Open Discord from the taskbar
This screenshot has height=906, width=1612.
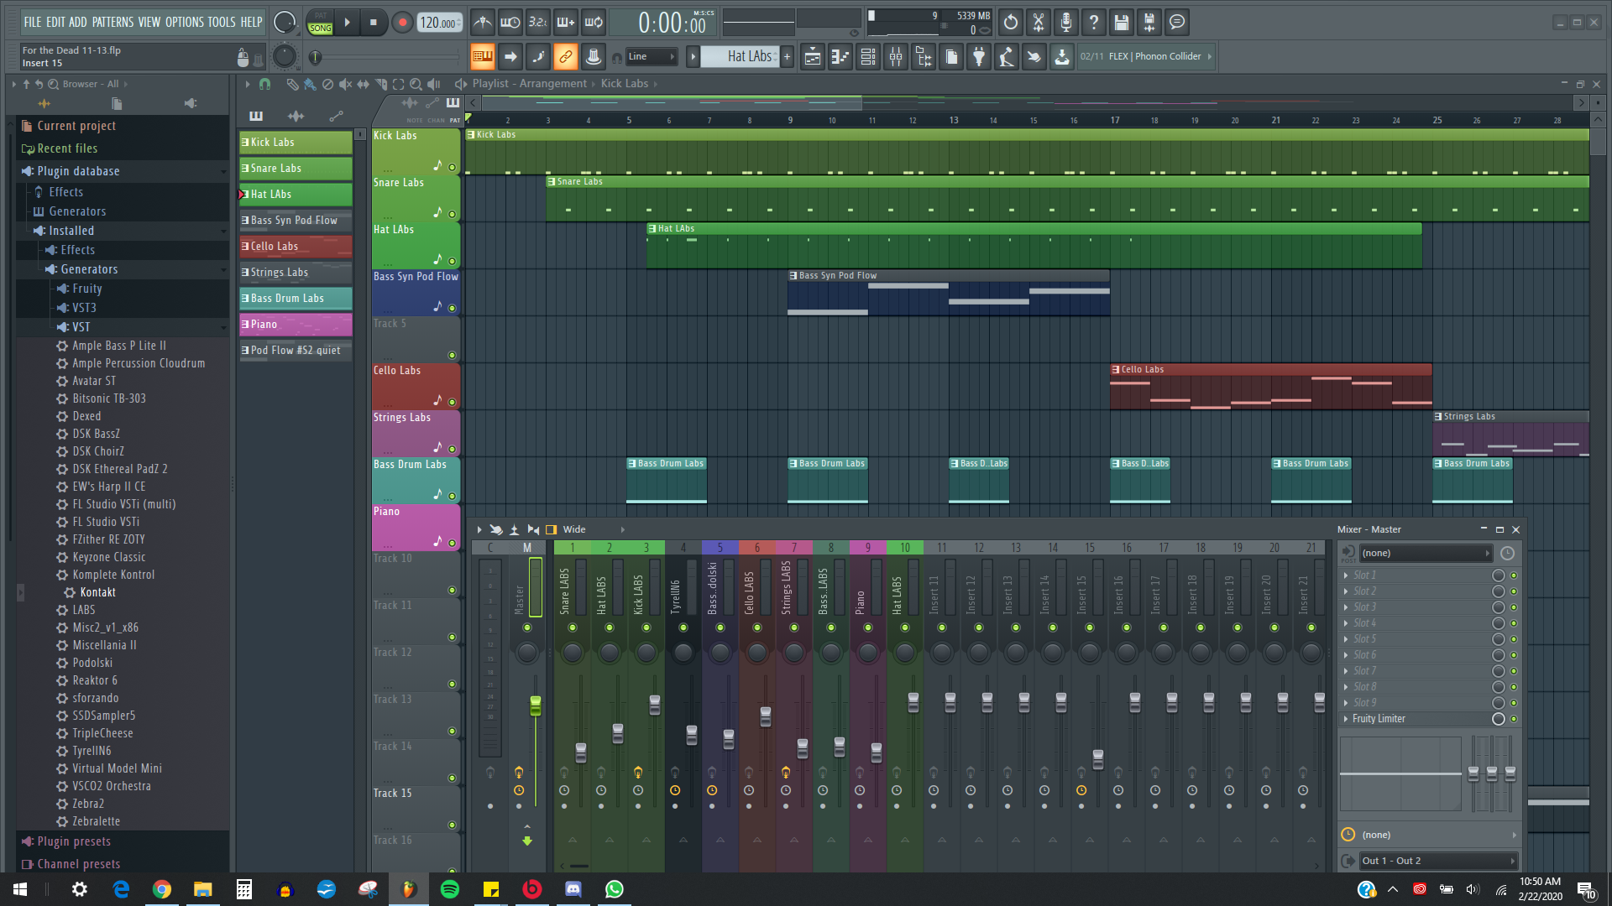tap(573, 889)
